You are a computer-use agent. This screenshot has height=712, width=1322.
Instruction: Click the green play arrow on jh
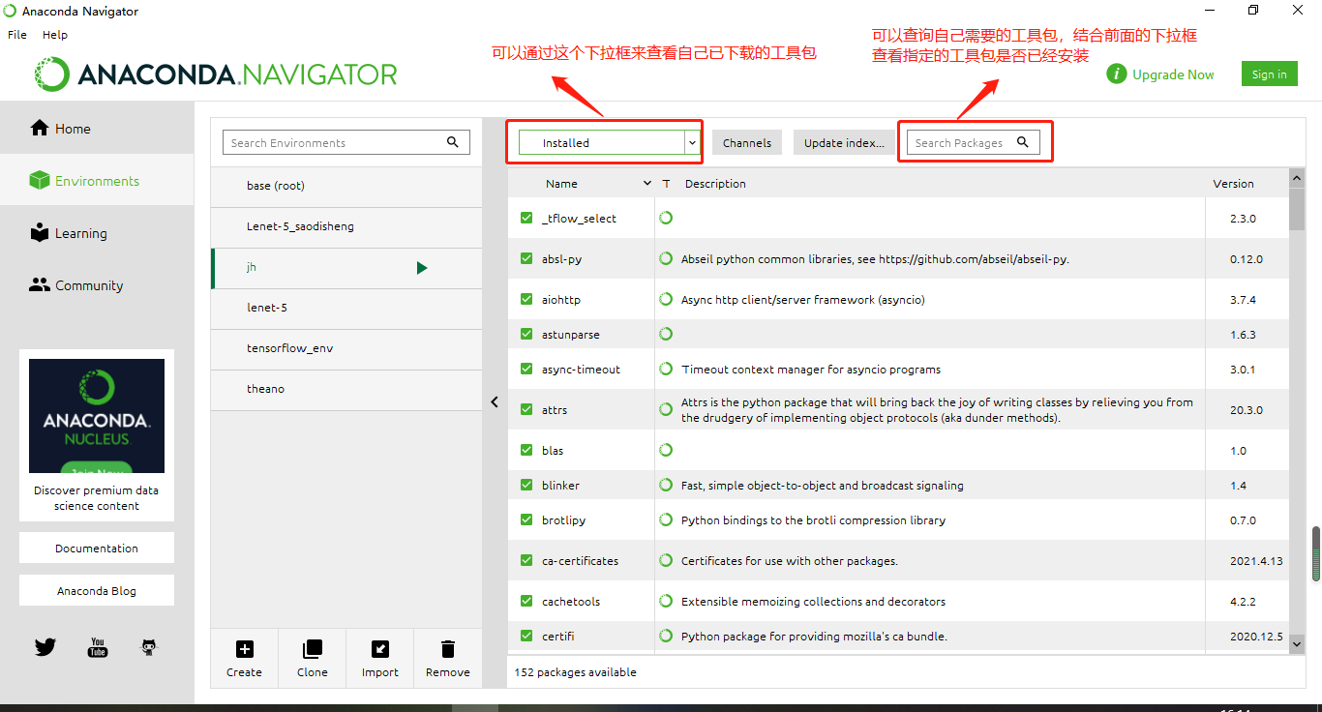click(422, 267)
